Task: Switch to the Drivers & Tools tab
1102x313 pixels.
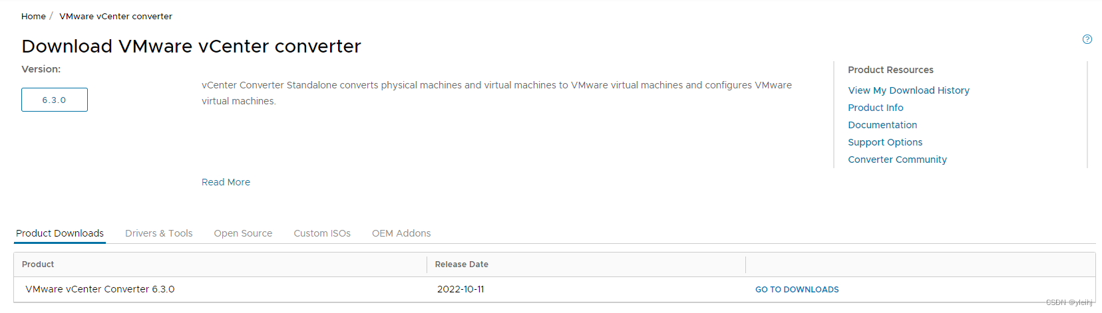Action: (x=158, y=233)
